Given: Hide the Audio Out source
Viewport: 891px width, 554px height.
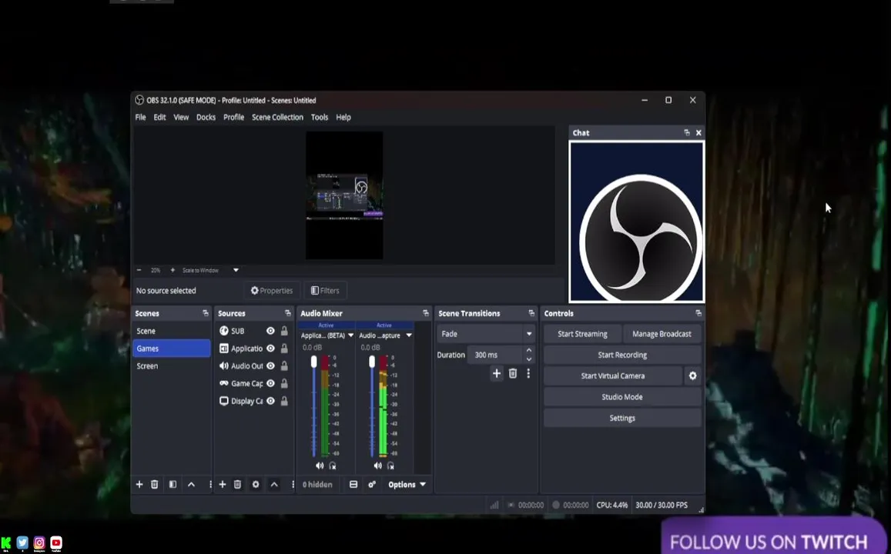Looking at the screenshot, I should (x=270, y=366).
